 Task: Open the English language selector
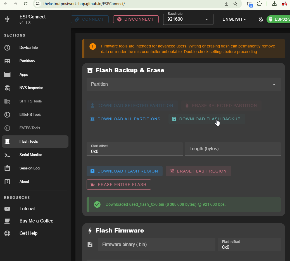click(234, 19)
